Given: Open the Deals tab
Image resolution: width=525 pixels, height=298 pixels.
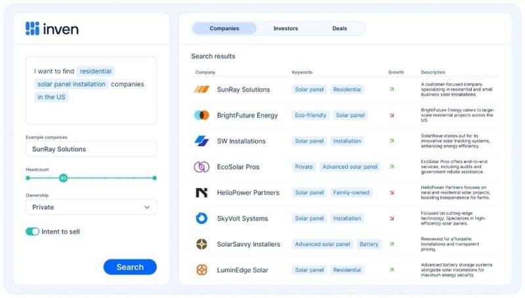Looking at the screenshot, I should [x=339, y=28].
